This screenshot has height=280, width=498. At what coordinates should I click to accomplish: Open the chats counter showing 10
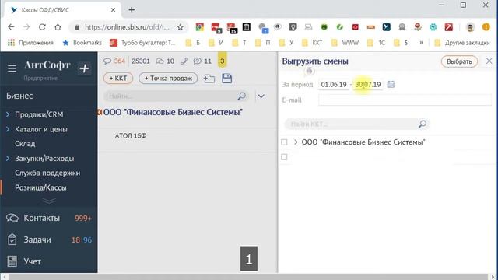pyautogui.click(x=165, y=61)
